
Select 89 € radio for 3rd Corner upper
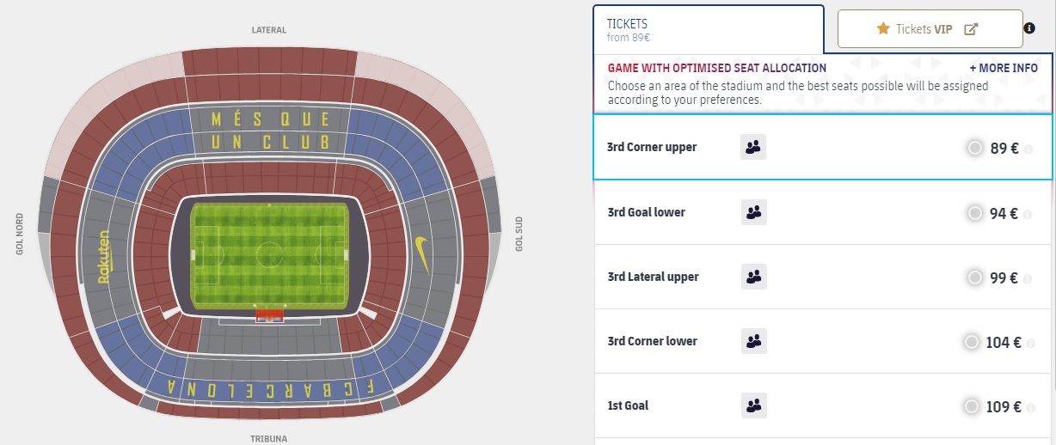pos(974,148)
